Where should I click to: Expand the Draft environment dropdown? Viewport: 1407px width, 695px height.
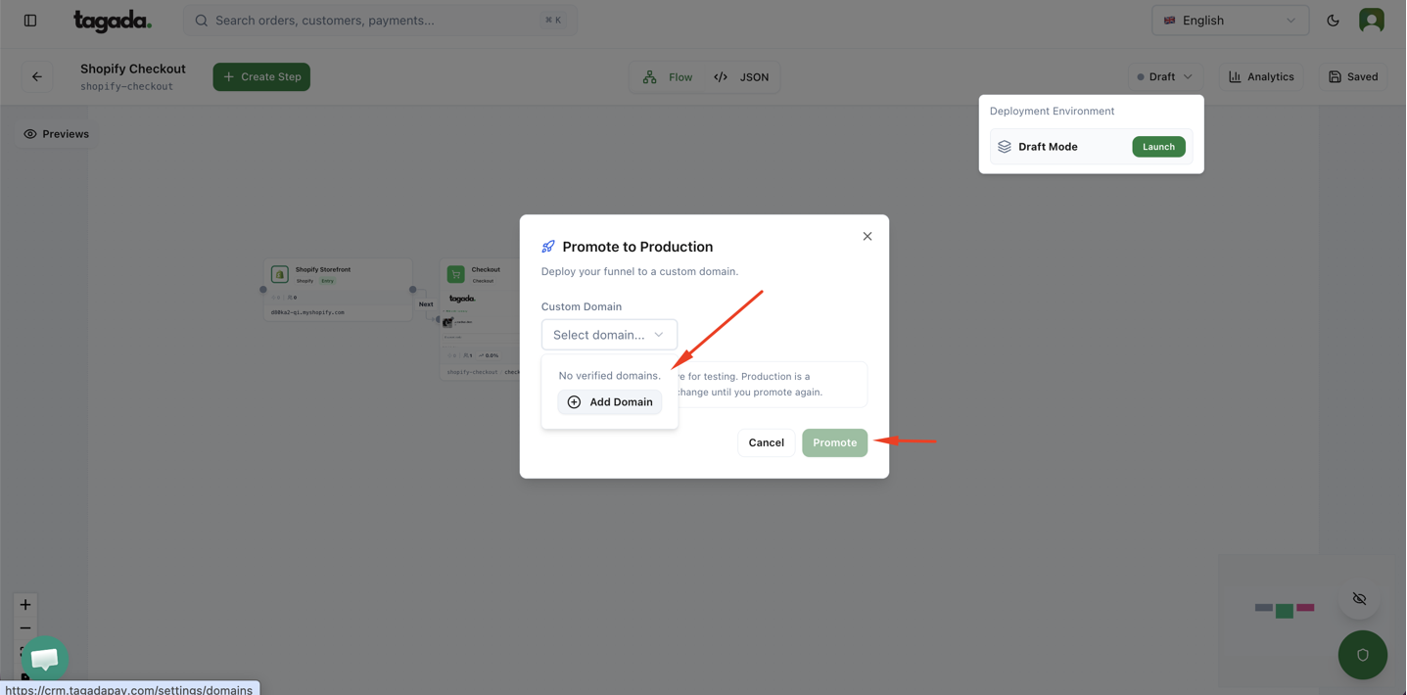1164,76
